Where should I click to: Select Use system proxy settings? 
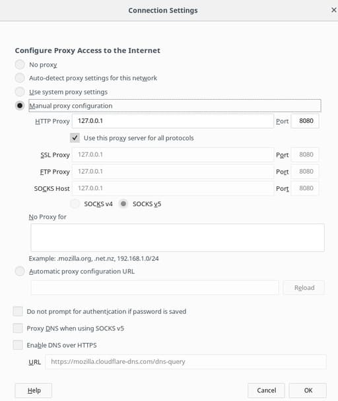[x=20, y=92]
